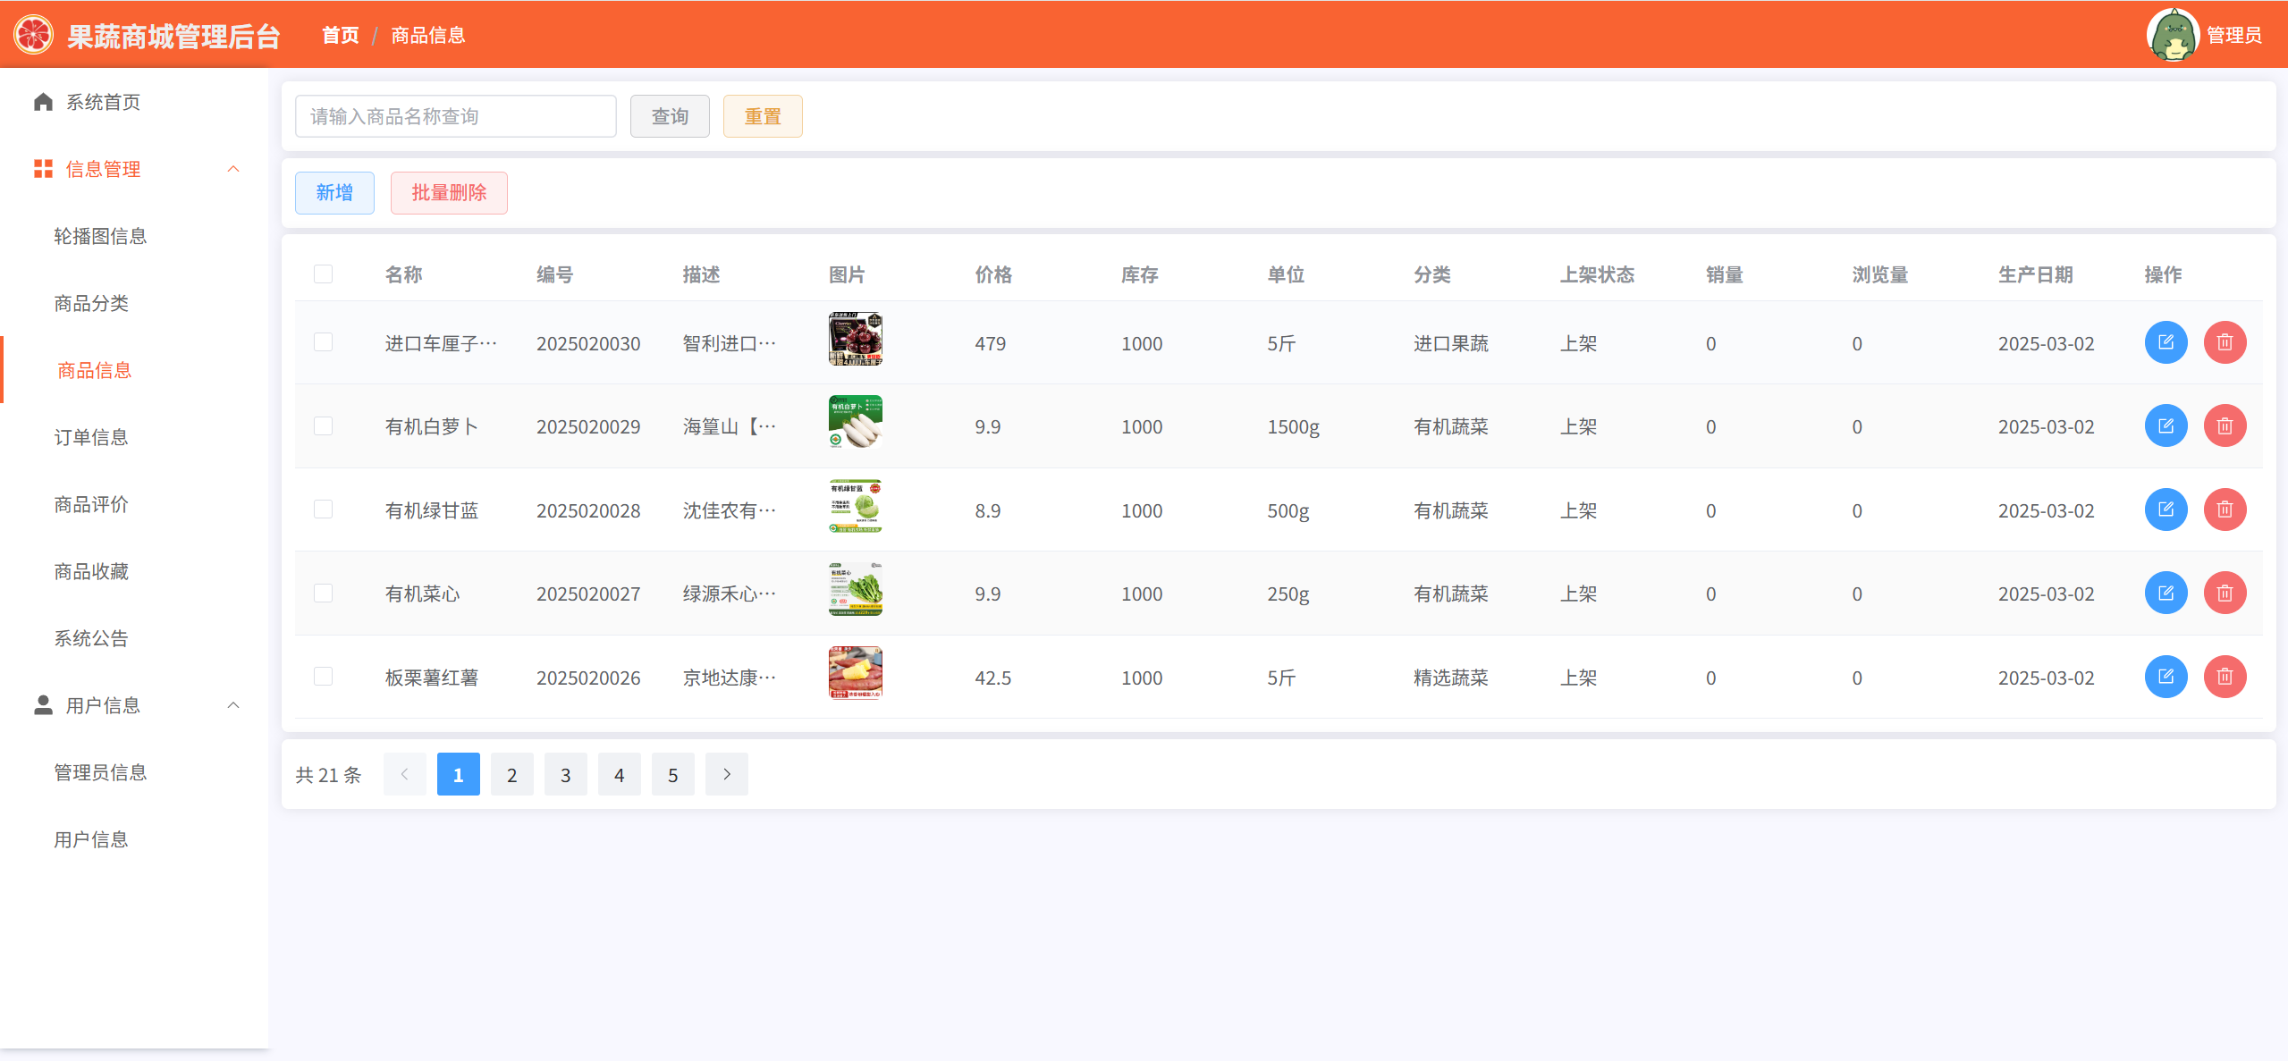Click delete icon for 有机白萝卜 row

point(2224,425)
